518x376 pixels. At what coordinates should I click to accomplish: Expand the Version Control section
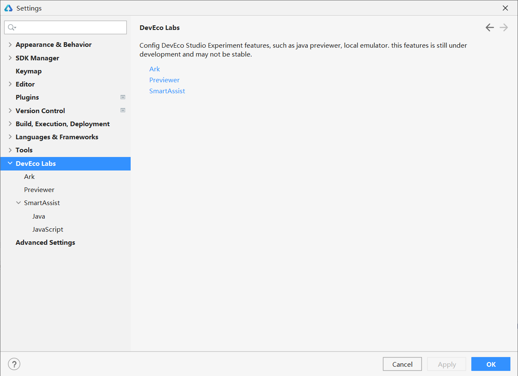click(10, 111)
